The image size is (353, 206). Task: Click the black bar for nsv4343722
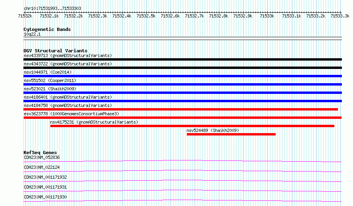click(x=182, y=68)
